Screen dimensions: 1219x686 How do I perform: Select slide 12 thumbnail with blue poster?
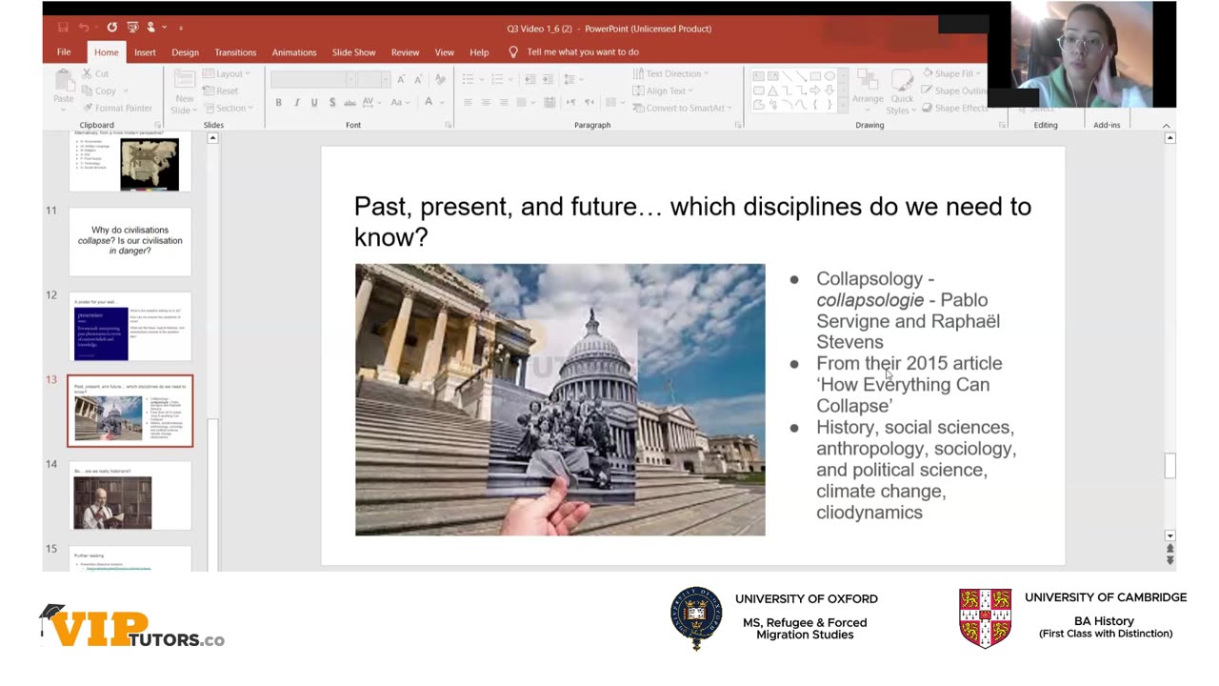tap(130, 327)
